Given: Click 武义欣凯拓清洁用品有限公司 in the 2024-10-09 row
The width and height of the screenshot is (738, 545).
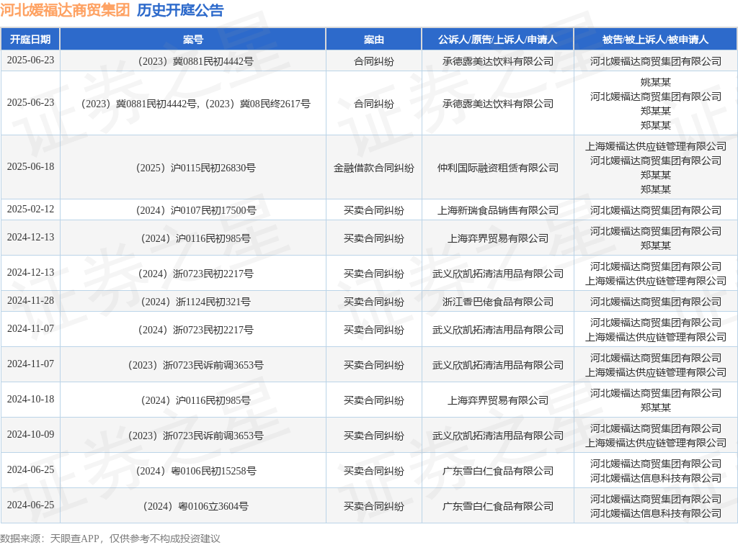Looking at the screenshot, I should [498, 436].
